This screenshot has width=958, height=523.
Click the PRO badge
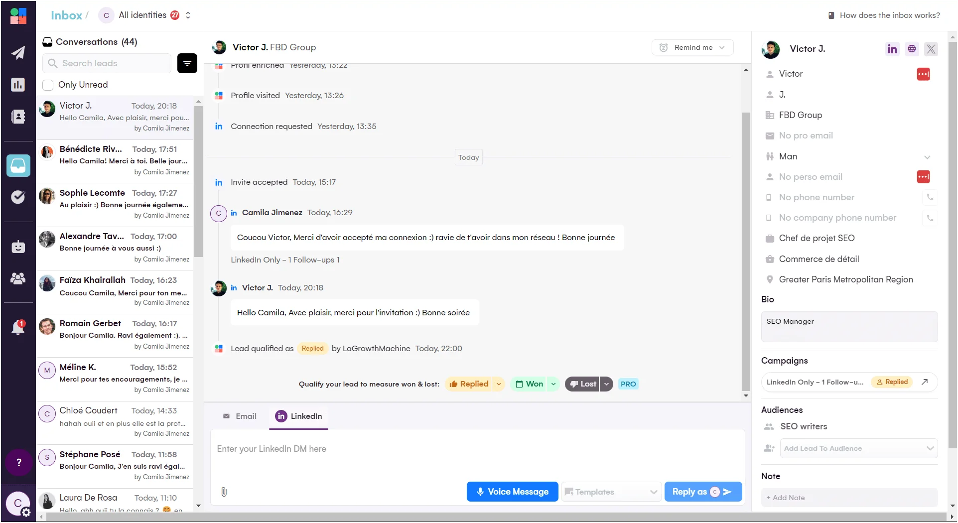[x=628, y=384]
